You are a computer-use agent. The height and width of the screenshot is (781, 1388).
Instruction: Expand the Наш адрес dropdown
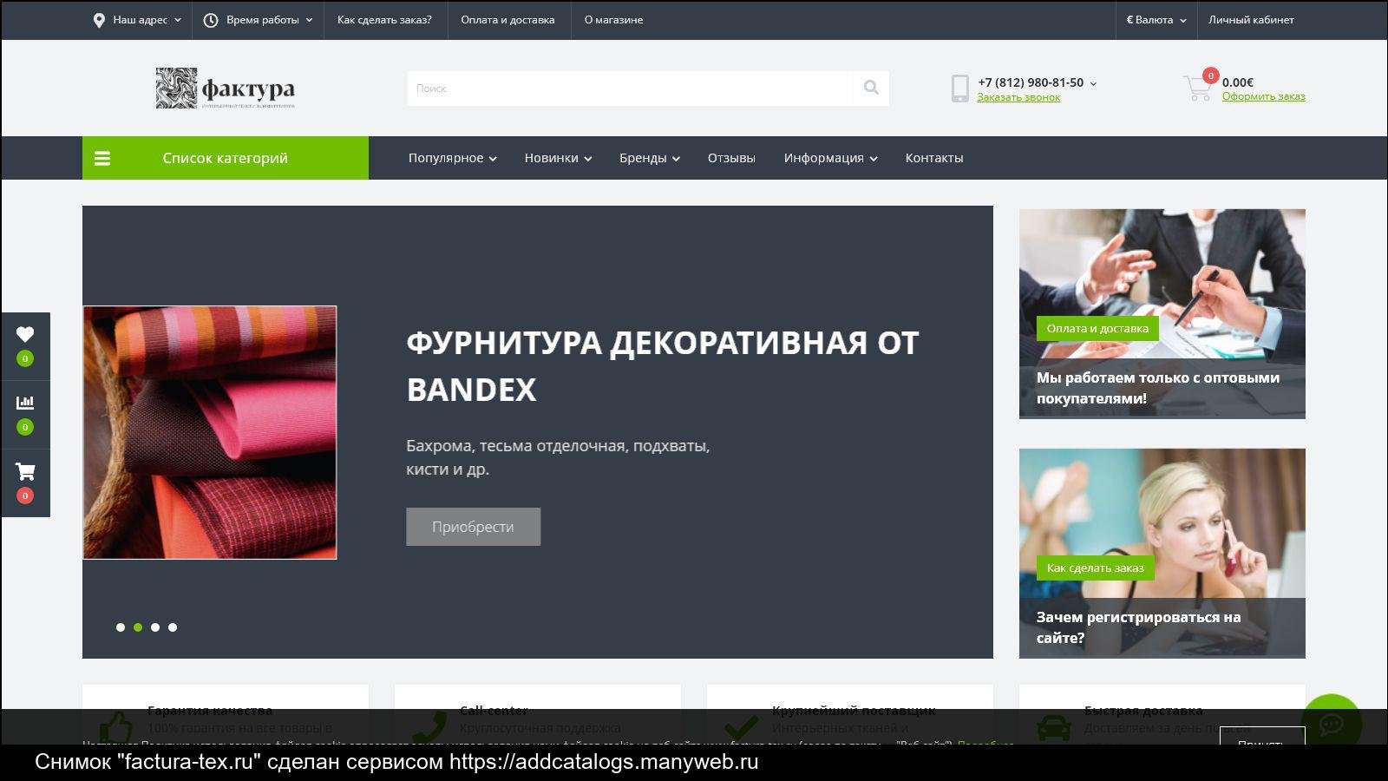click(x=138, y=20)
